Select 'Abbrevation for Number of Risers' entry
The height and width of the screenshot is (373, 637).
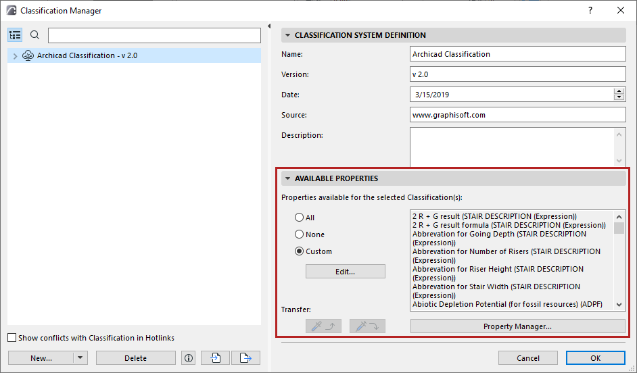pyautogui.click(x=506, y=255)
